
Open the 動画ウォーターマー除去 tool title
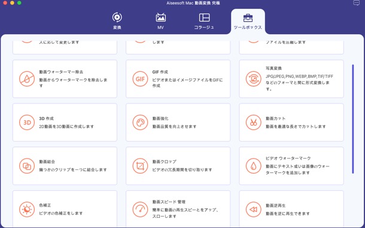pos(61,72)
